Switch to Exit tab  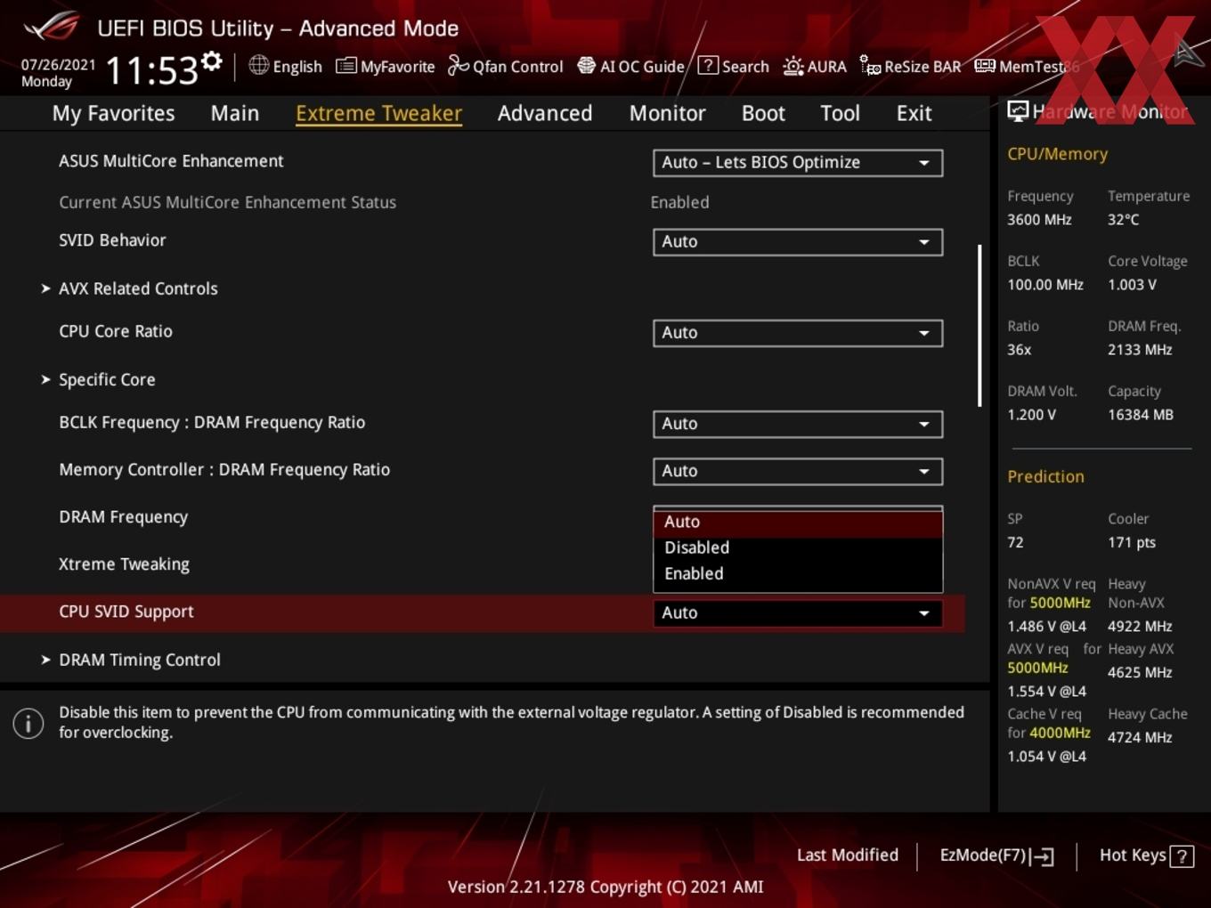tap(914, 113)
